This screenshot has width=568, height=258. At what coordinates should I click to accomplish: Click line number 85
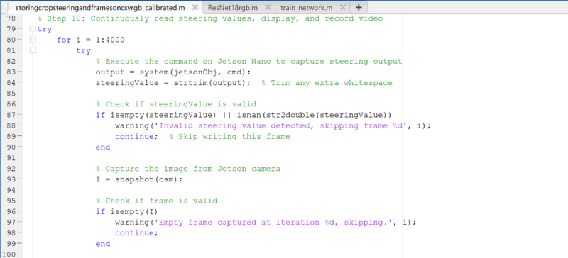pos(11,94)
